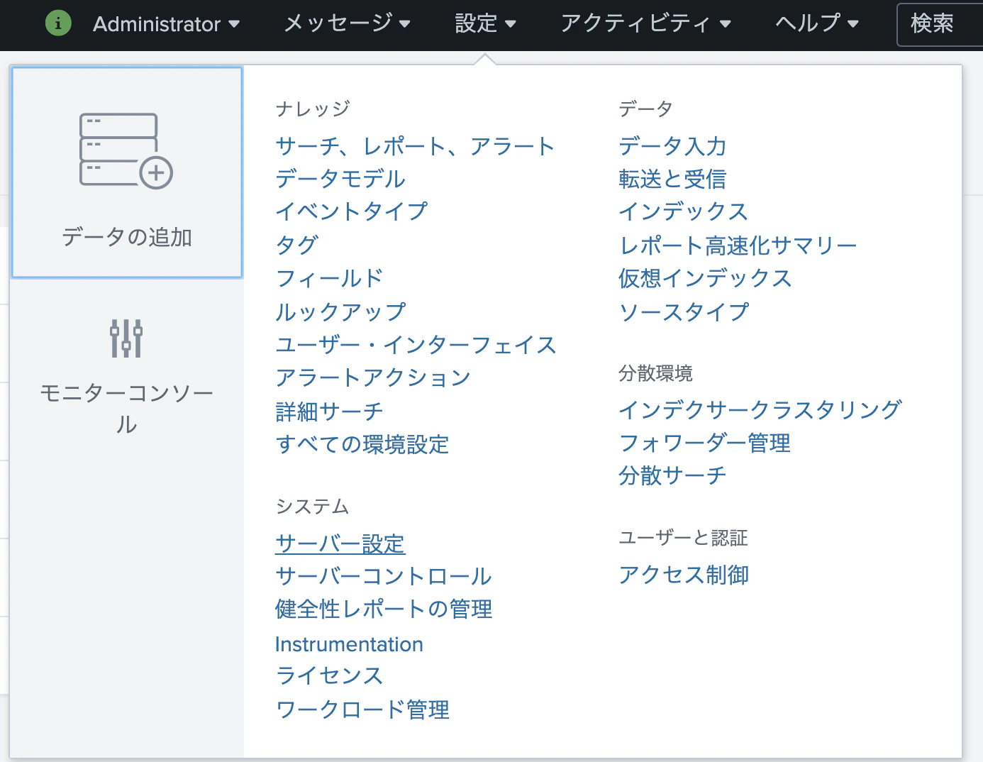Open the アクティビティ dropdown
This screenshot has height=762, width=983.
coord(646,23)
